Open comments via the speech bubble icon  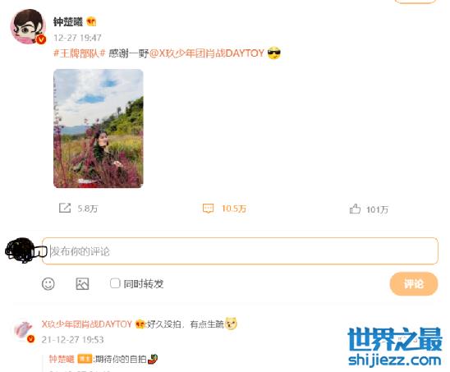pos(208,208)
